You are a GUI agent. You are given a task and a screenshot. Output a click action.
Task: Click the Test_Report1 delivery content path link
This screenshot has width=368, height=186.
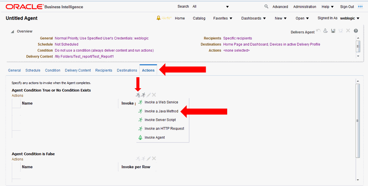pyautogui.click(x=84, y=56)
